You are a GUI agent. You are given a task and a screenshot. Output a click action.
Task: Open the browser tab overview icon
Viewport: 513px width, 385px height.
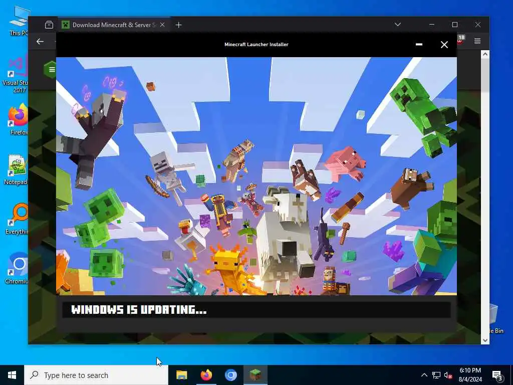click(x=49, y=25)
